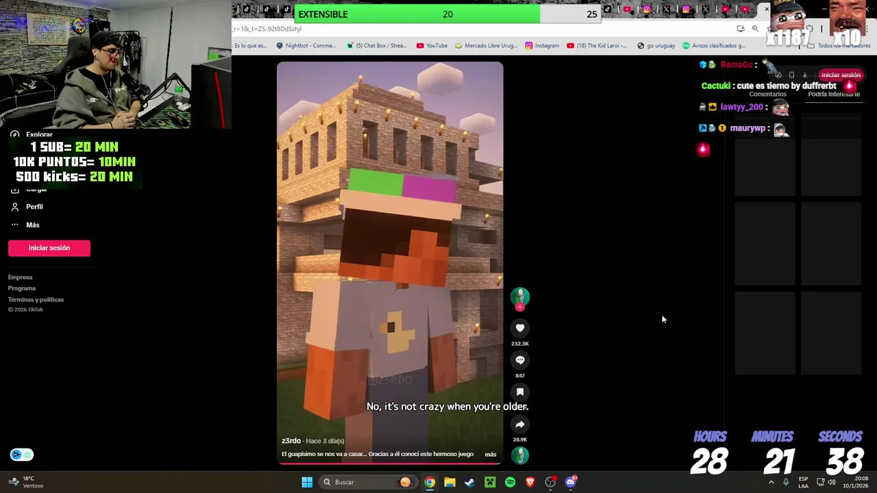Open the volume icon in the system tray
This screenshot has height=493, width=877.
click(x=832, y=482)
